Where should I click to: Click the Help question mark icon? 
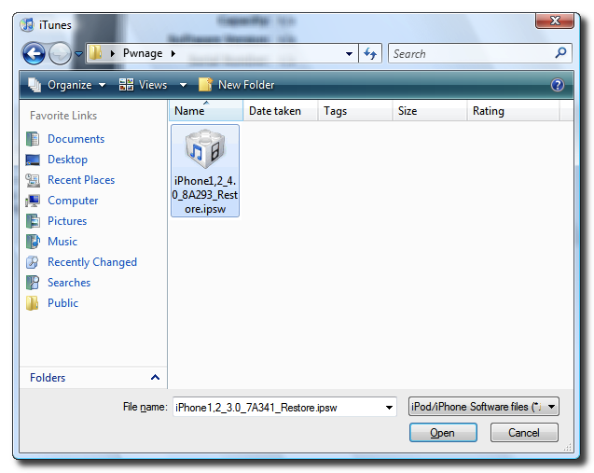tap(558, 85)
